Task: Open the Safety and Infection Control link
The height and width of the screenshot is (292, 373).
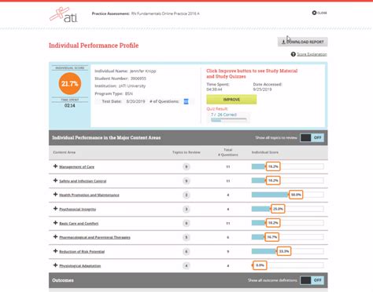Action: pos(83,181)
